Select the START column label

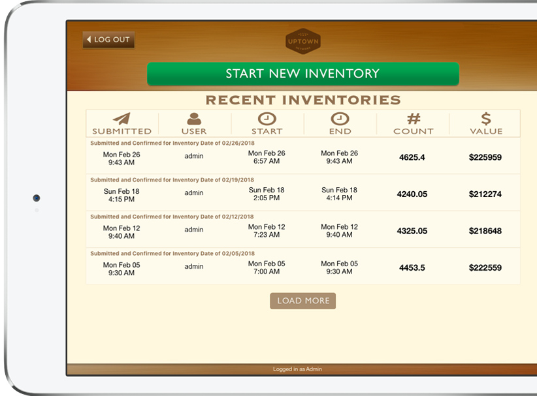(x=267, y=131)
